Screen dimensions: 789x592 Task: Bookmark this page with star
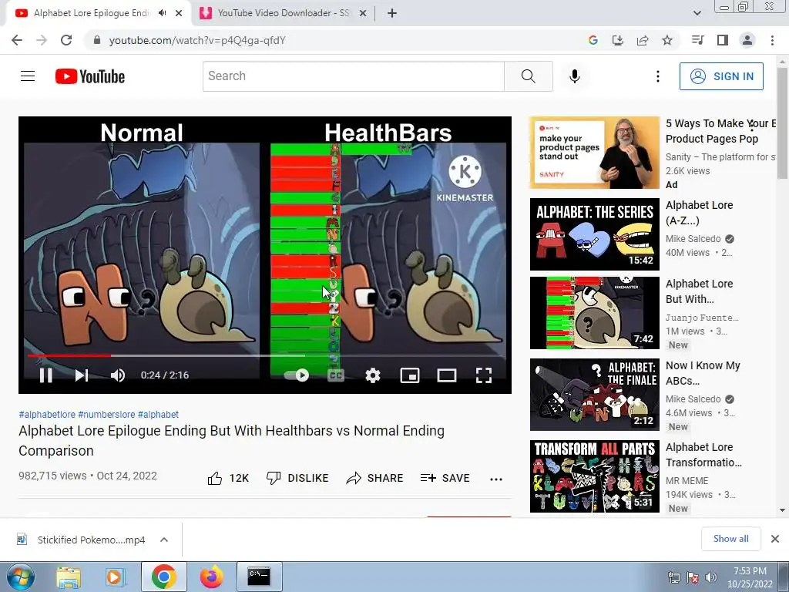(x=667, y=40)
